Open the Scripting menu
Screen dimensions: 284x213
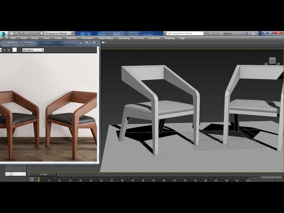[x=170, y=38]
